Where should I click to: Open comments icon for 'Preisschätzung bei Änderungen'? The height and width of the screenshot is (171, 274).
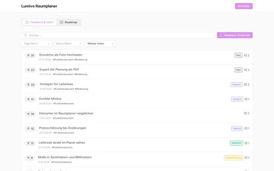coord(247,128)
